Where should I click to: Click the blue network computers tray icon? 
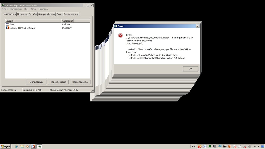coord(219,146)
